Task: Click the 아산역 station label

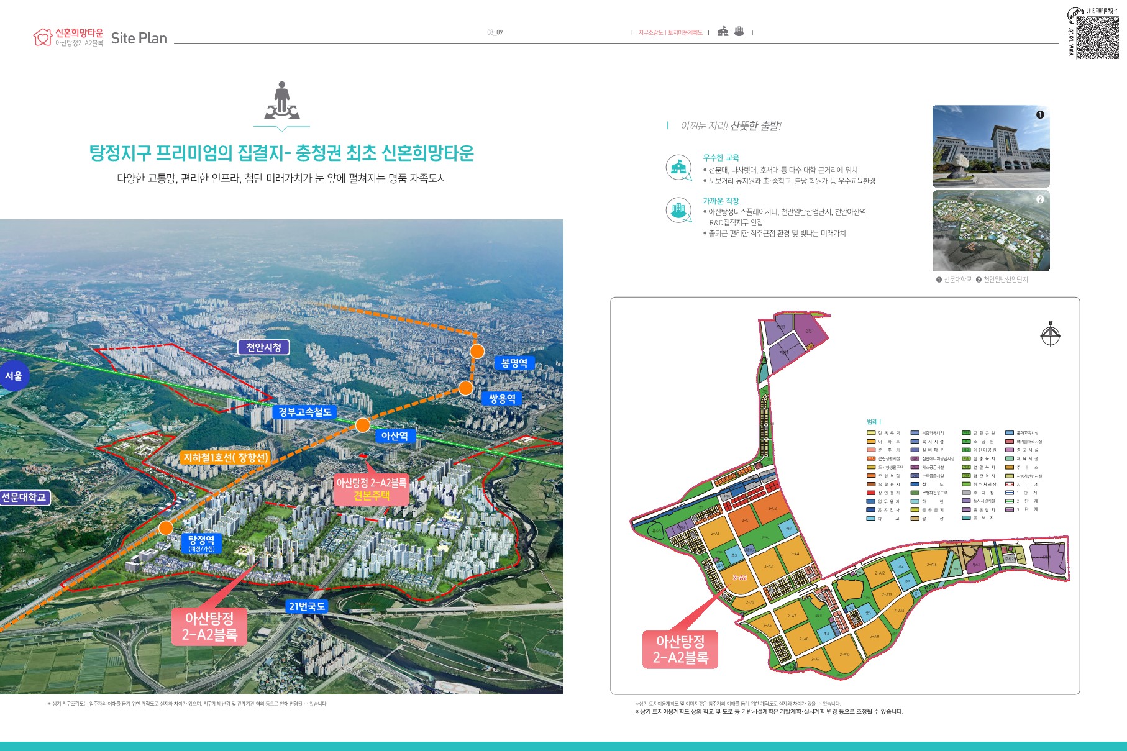Action: click(x=395, y=436)
